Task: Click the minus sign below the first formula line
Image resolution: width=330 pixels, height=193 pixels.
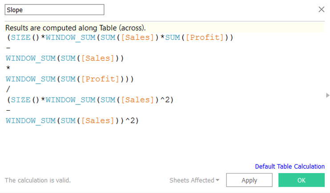Action: (8, 47)
